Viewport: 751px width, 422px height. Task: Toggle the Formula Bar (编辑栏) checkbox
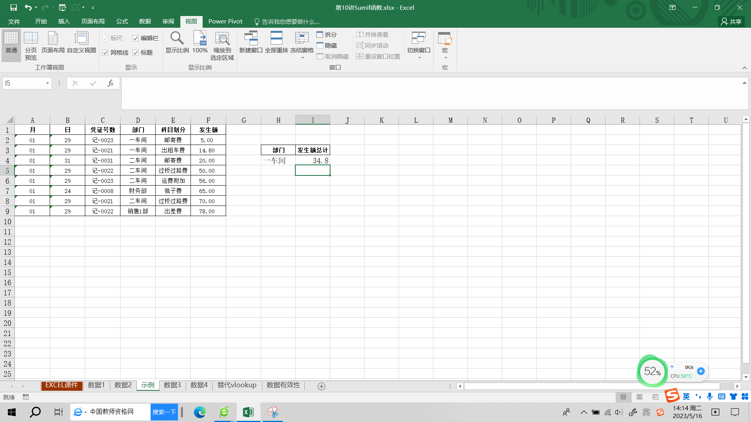[x=135, y=38]
